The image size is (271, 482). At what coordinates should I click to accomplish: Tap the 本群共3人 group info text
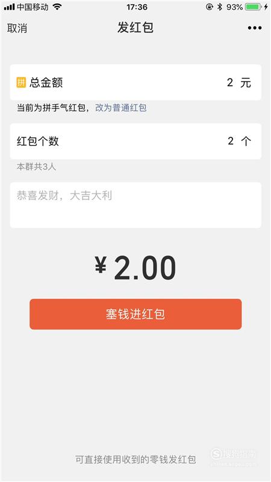click(36, 167)
